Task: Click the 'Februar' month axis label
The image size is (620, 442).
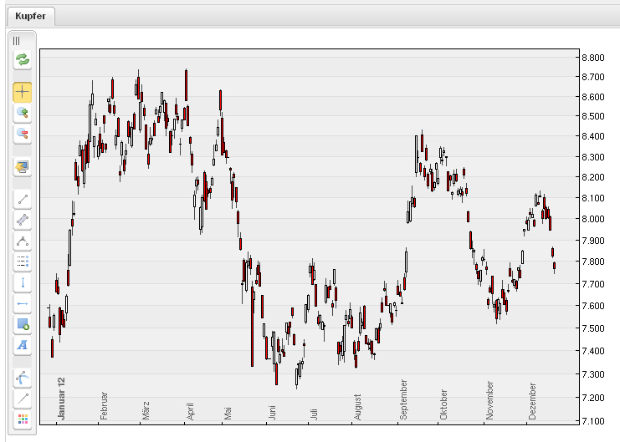Action: point(104,406)
